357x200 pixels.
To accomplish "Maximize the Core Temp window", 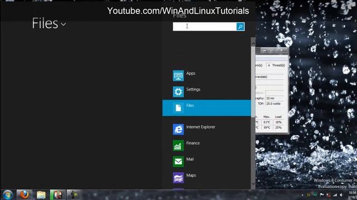I will pos(272,51).
